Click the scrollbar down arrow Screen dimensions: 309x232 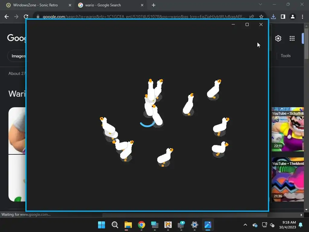[306, 210]
